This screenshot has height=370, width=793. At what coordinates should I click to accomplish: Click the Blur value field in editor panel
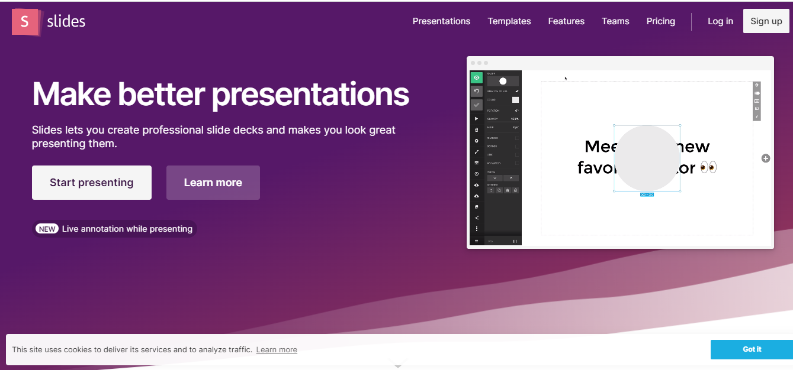[x=516, y=127]
